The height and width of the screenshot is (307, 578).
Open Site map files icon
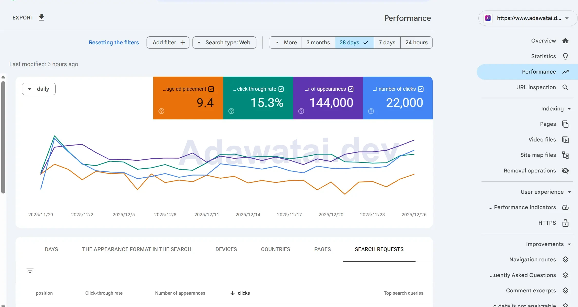click(x=565, y=155)
